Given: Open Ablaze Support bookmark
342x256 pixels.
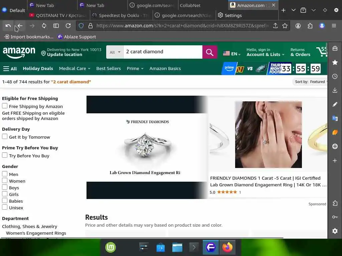Looking at the screenshot, I should (77, 37).
